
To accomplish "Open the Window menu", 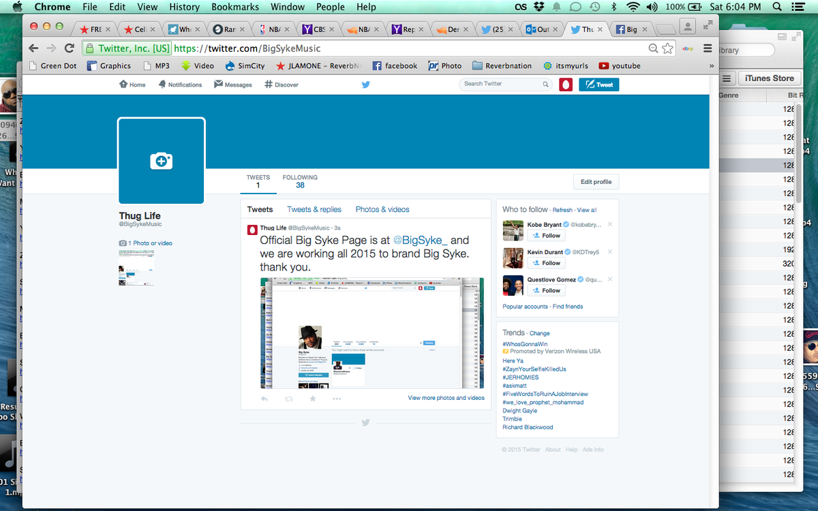I will [x=288, y=7].
